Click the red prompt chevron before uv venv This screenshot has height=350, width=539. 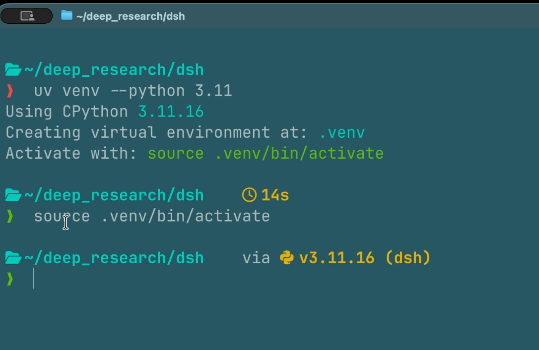tap(10, 91)
